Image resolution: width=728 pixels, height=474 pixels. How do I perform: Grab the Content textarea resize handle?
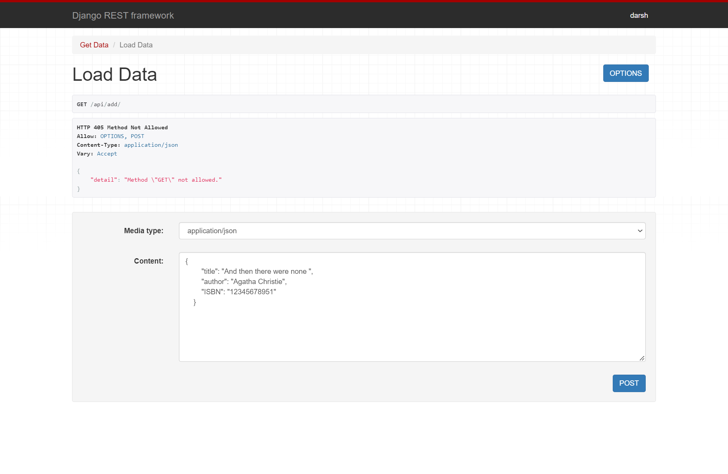[x=642, y=358]
